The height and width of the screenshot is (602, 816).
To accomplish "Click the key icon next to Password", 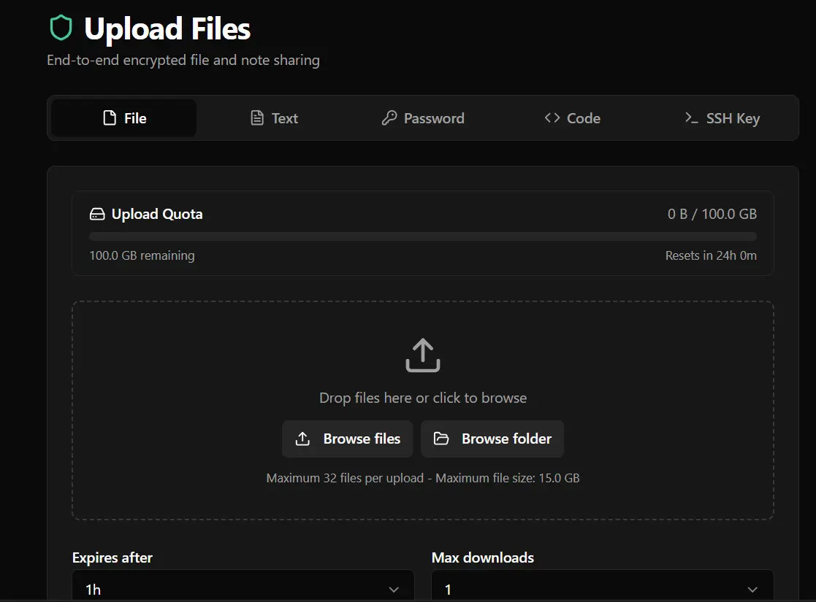I will 389,118.
